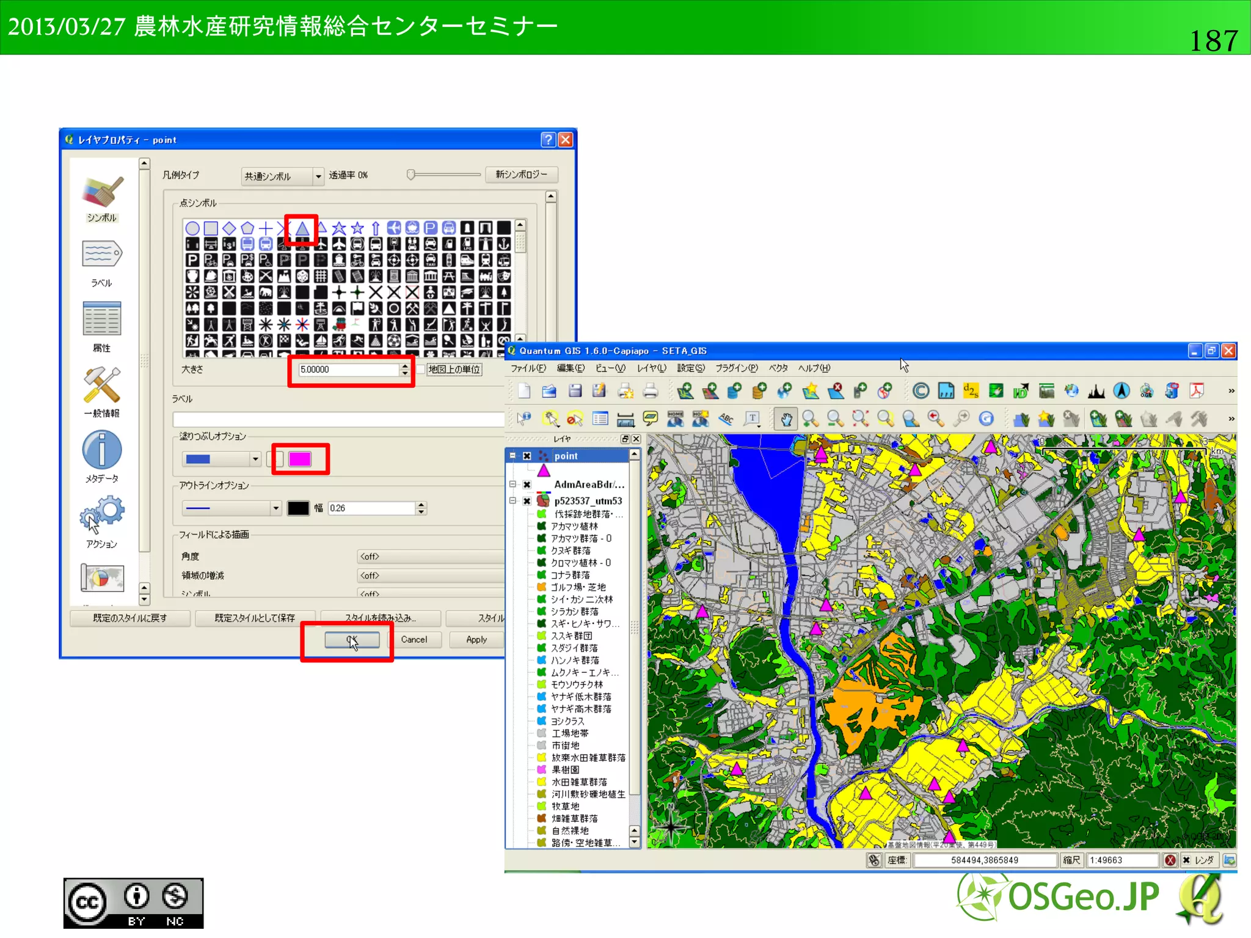Select the circle point symbol in the grid
Screen dimensions: 1251x938
tap(192, 229)
